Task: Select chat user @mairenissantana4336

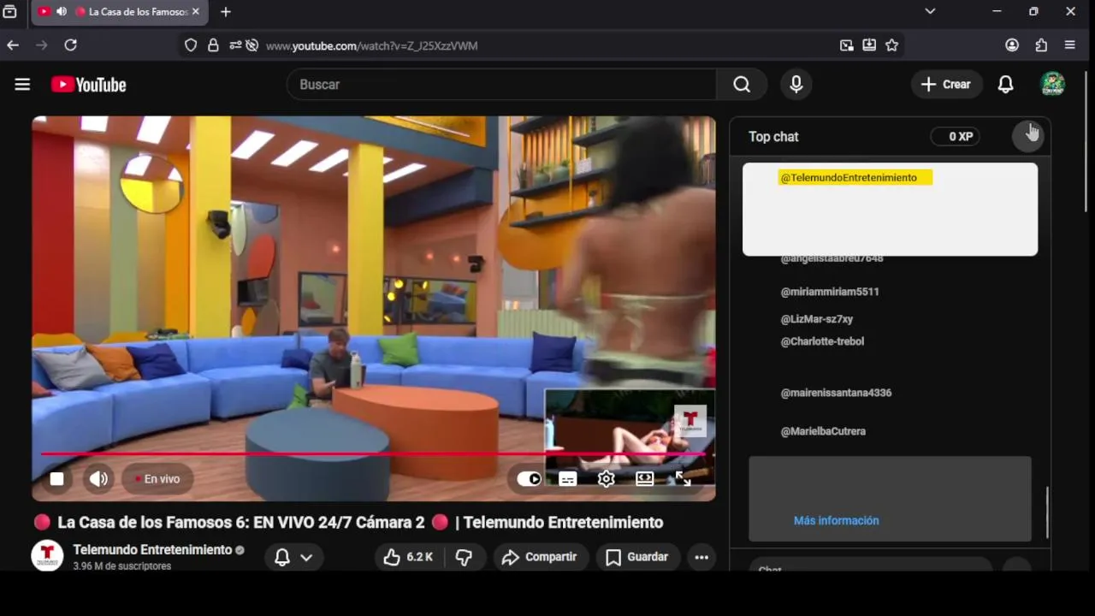Action: click(x=836, y=393)
